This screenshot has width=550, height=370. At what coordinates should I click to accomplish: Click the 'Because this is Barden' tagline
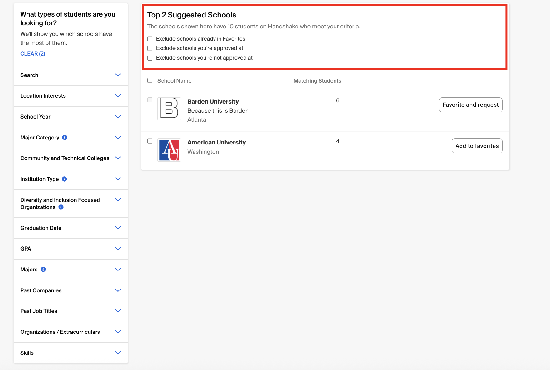click(218, 111)
